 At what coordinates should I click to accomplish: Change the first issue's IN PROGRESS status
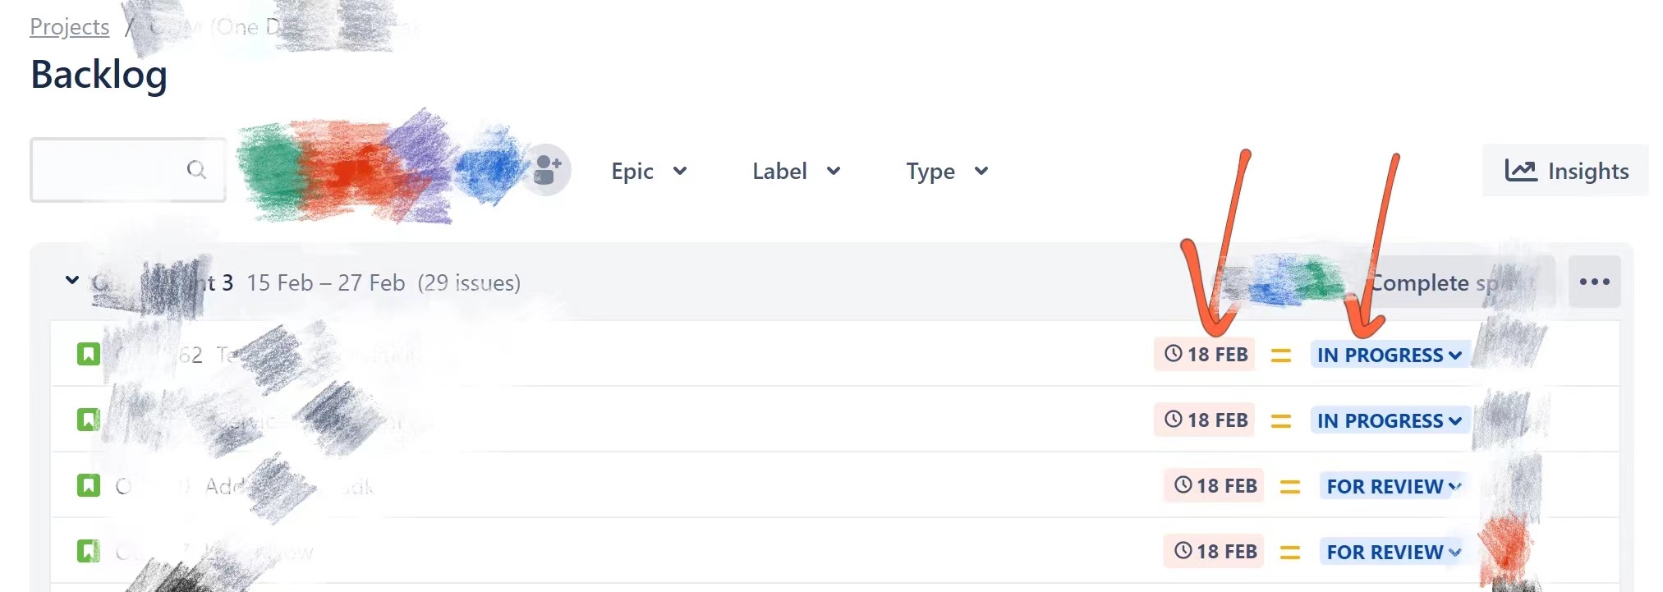[1389, 355]
